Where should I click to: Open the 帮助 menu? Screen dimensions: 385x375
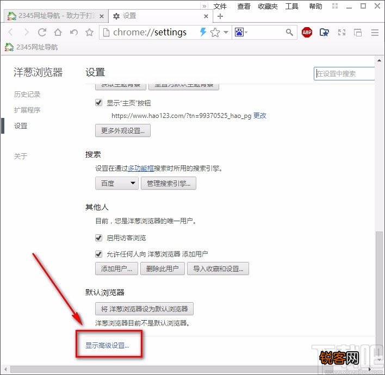(x=315, y=6)
